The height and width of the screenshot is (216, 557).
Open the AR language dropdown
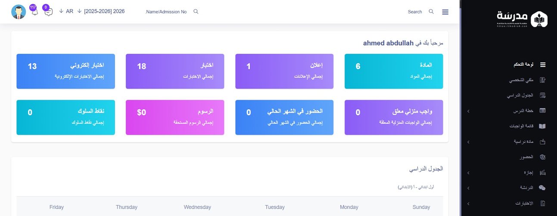coord(66,11)
